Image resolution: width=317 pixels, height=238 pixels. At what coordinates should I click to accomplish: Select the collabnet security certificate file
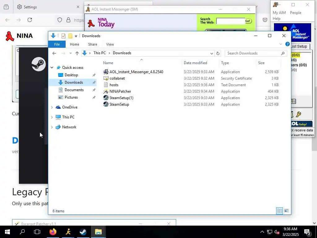click(x=117, y=78)
